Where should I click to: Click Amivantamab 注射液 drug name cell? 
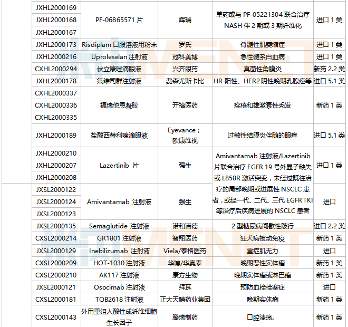pyautogui.click(x=119, y=202)
